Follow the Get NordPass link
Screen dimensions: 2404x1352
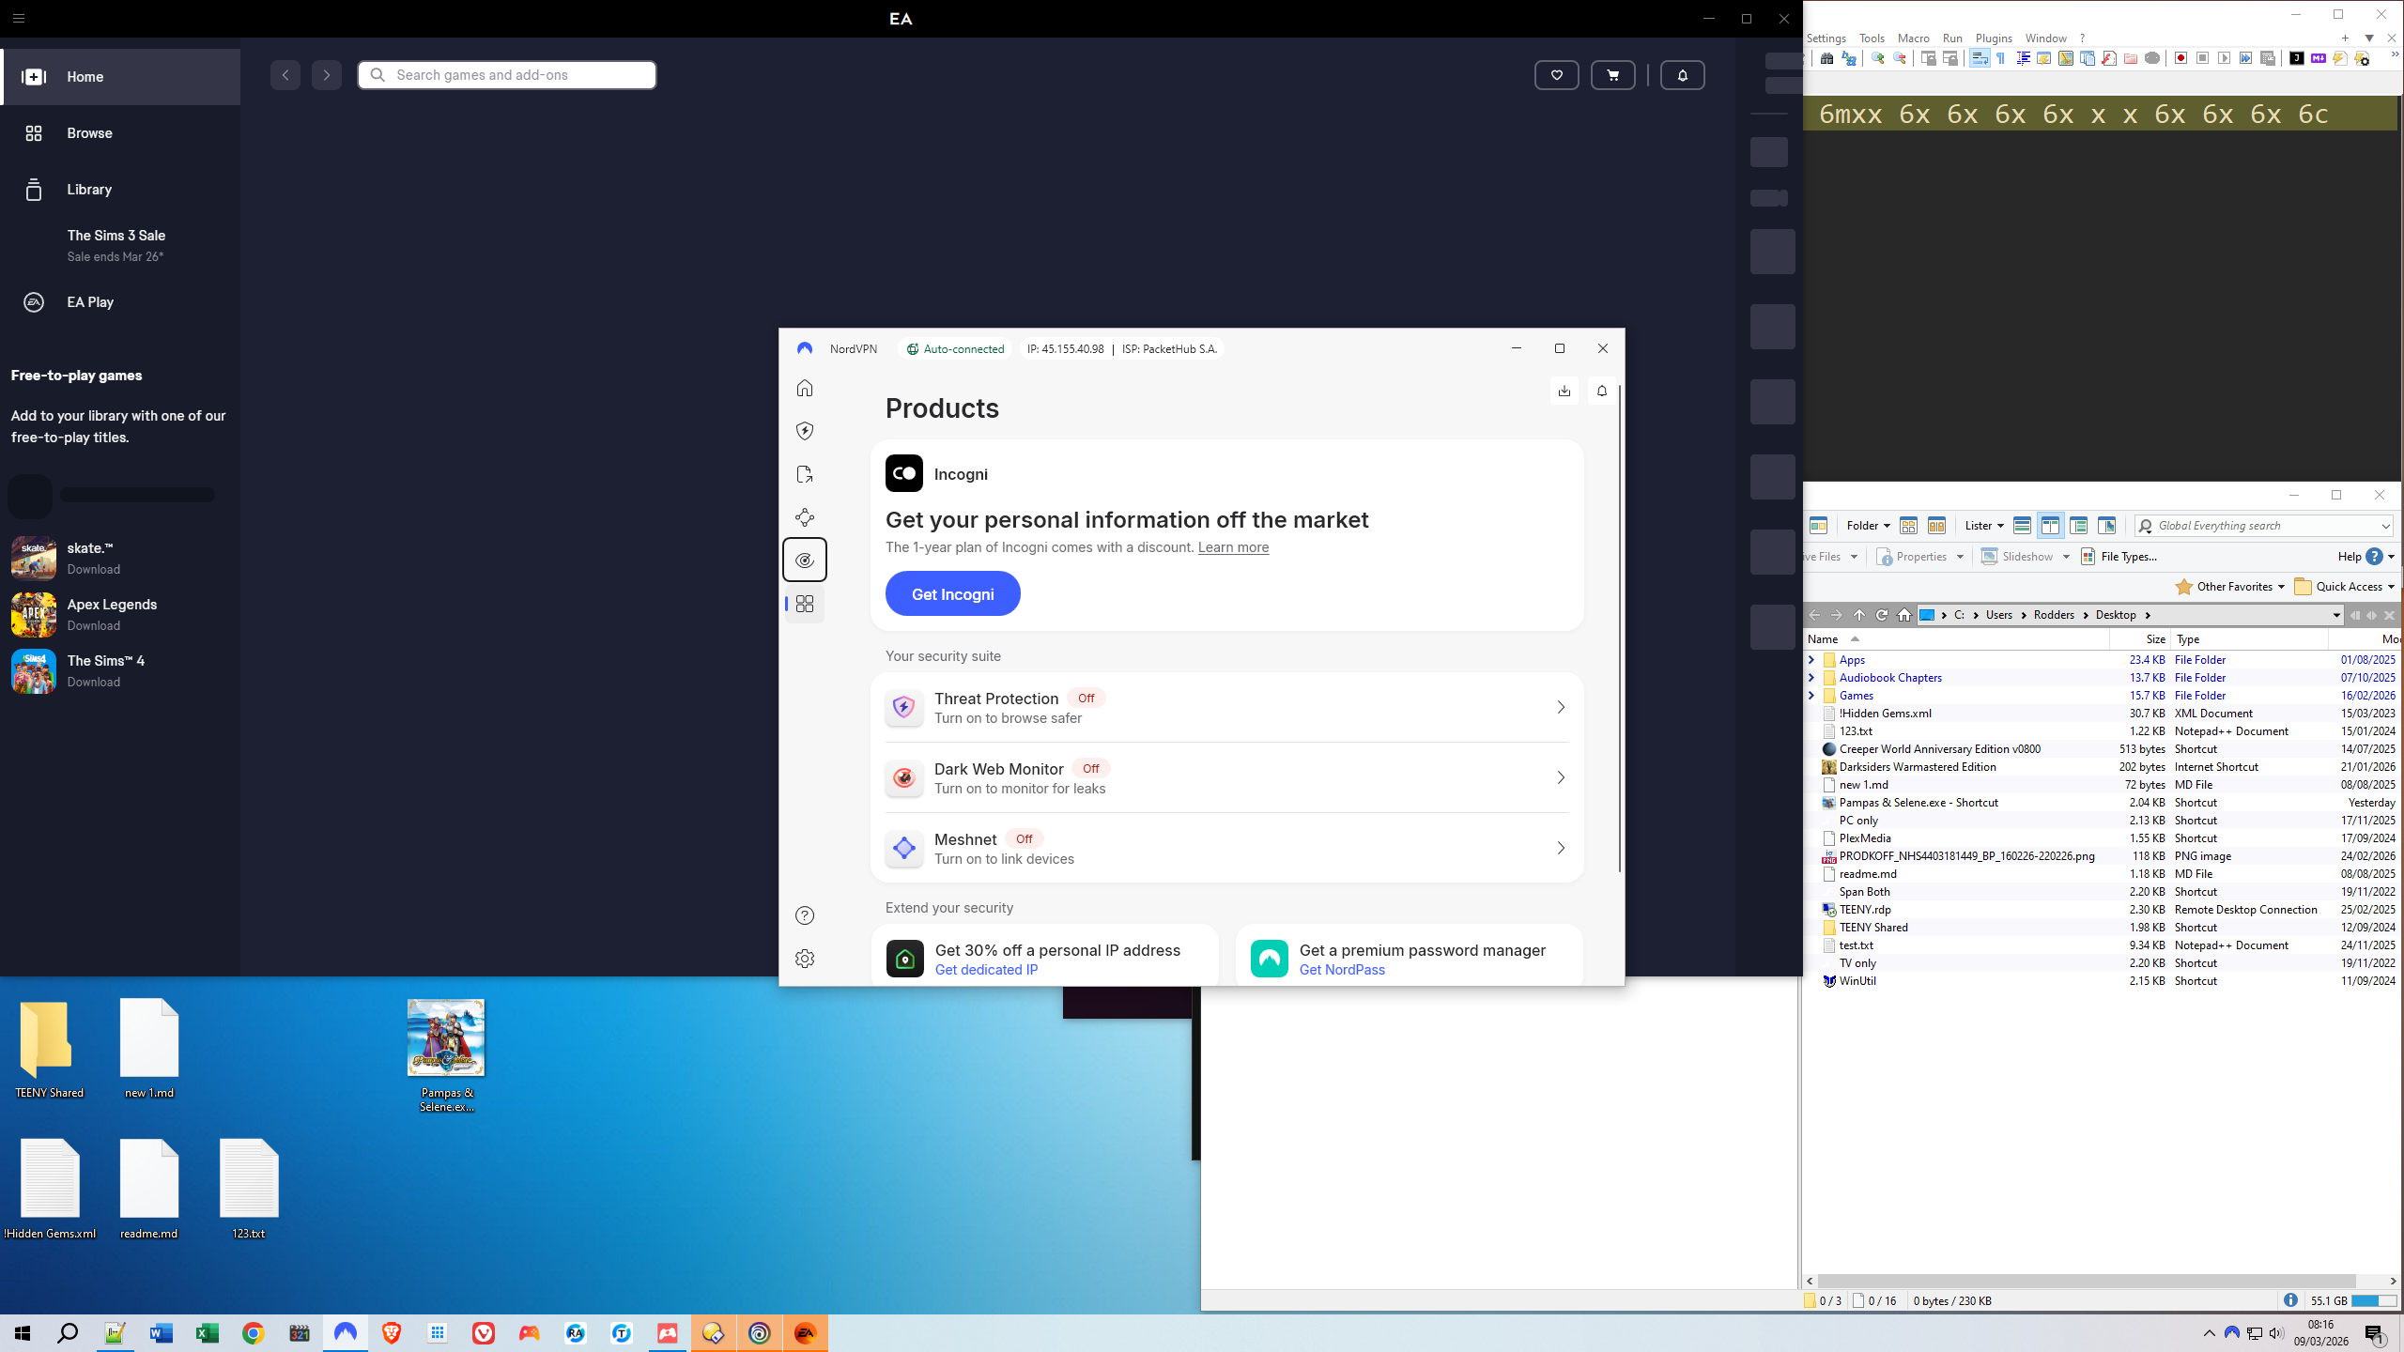pyautogui.click(x=1341, y=970)
